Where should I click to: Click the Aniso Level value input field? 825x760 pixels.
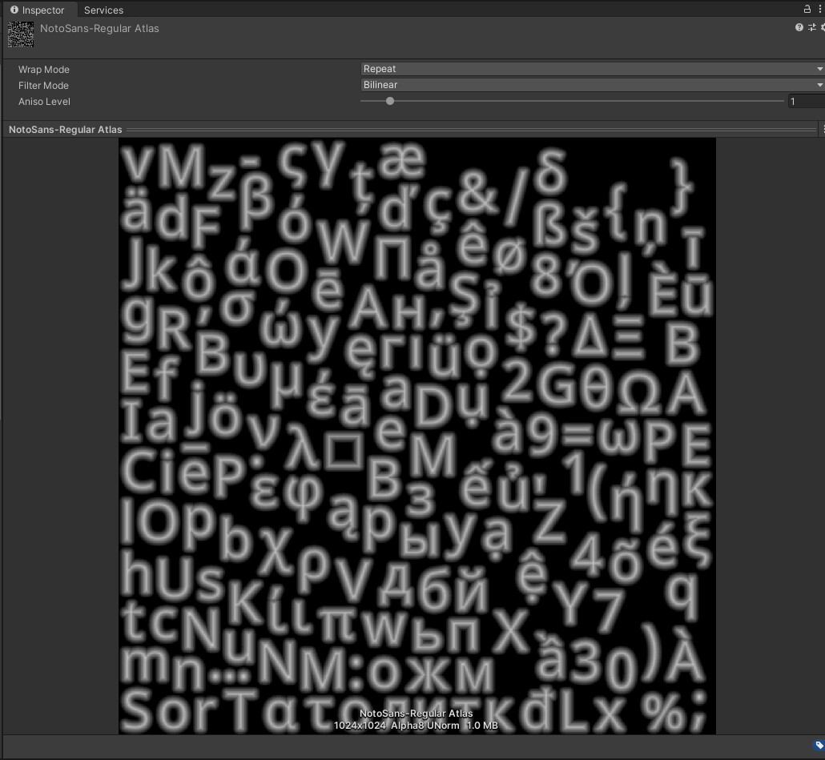(x=805, y=101)
